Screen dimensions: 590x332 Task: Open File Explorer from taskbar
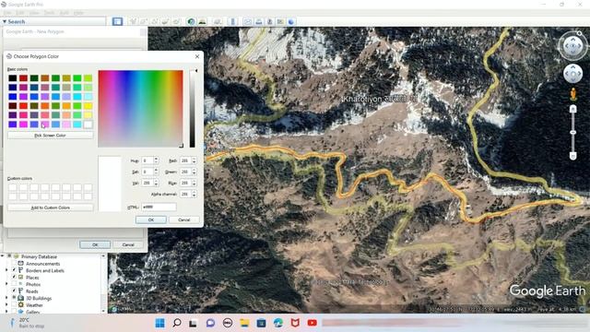coord(244,323)
